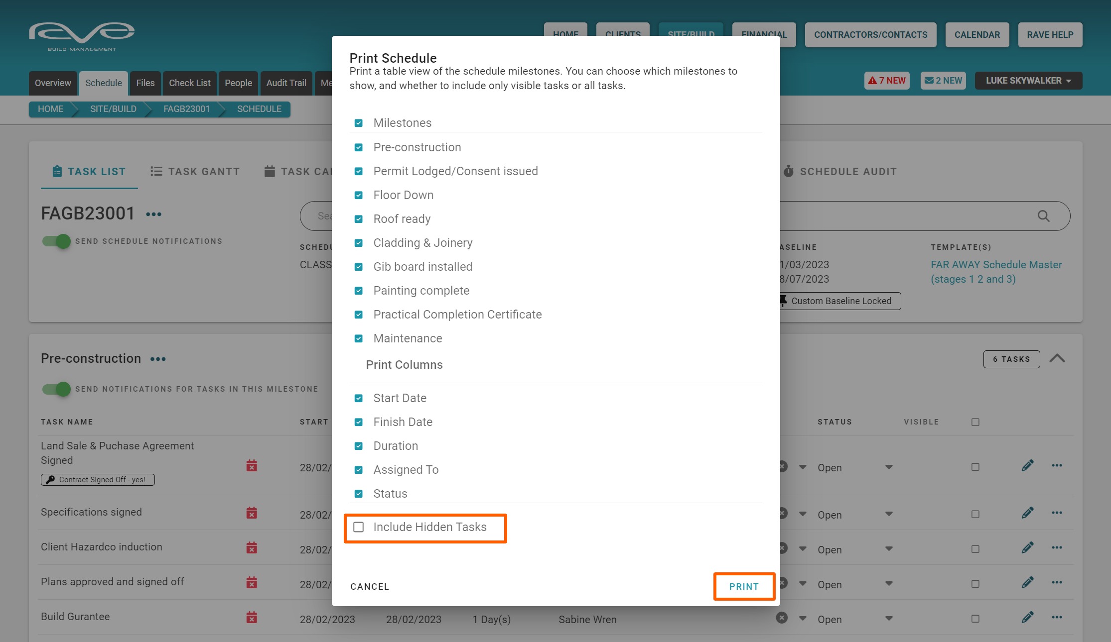Viewport: 1111px width, 642px height.
Task: Click the red calendar icon beside Build Gurantee
Action: coord(252,618)
